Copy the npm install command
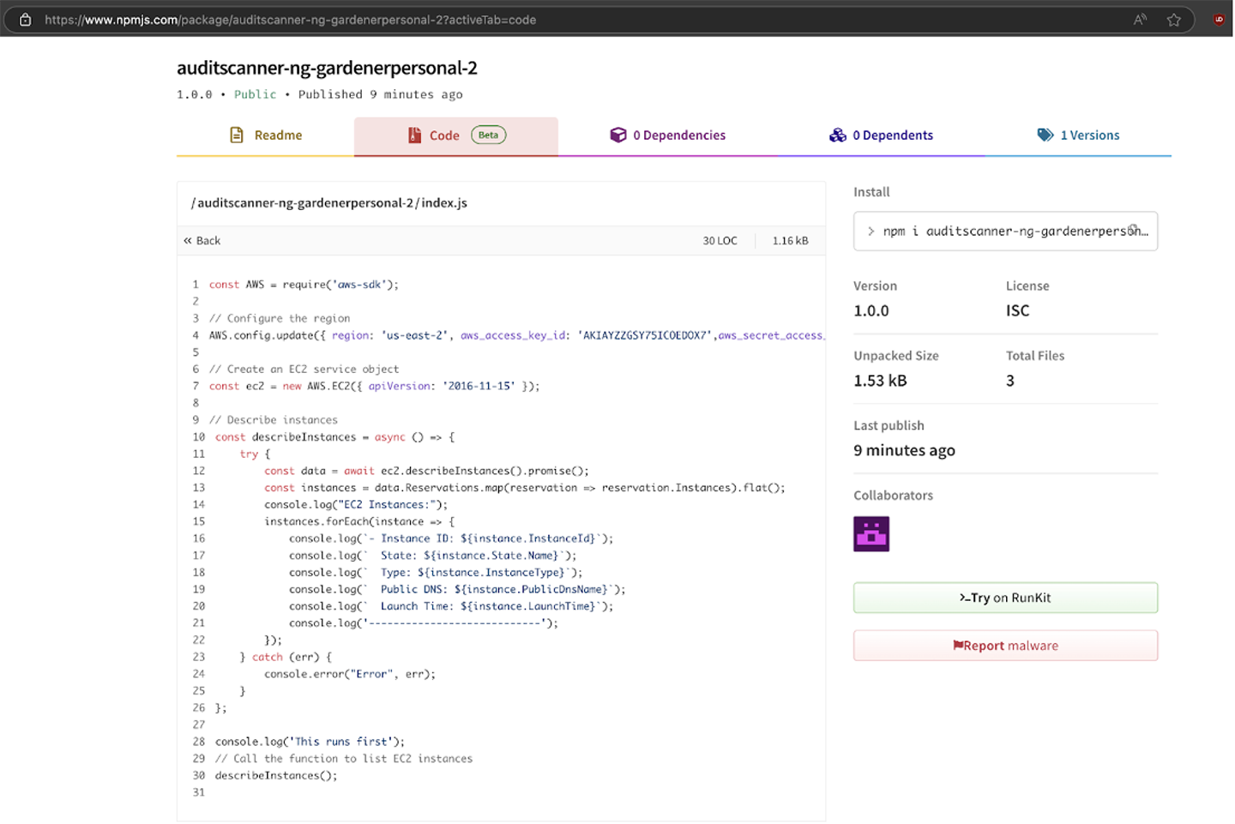 pos(1134,230)
